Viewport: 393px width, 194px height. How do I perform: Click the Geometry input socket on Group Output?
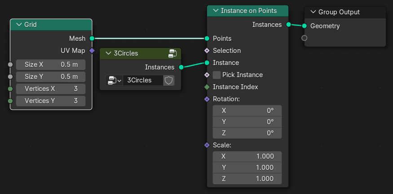(304, 26)
